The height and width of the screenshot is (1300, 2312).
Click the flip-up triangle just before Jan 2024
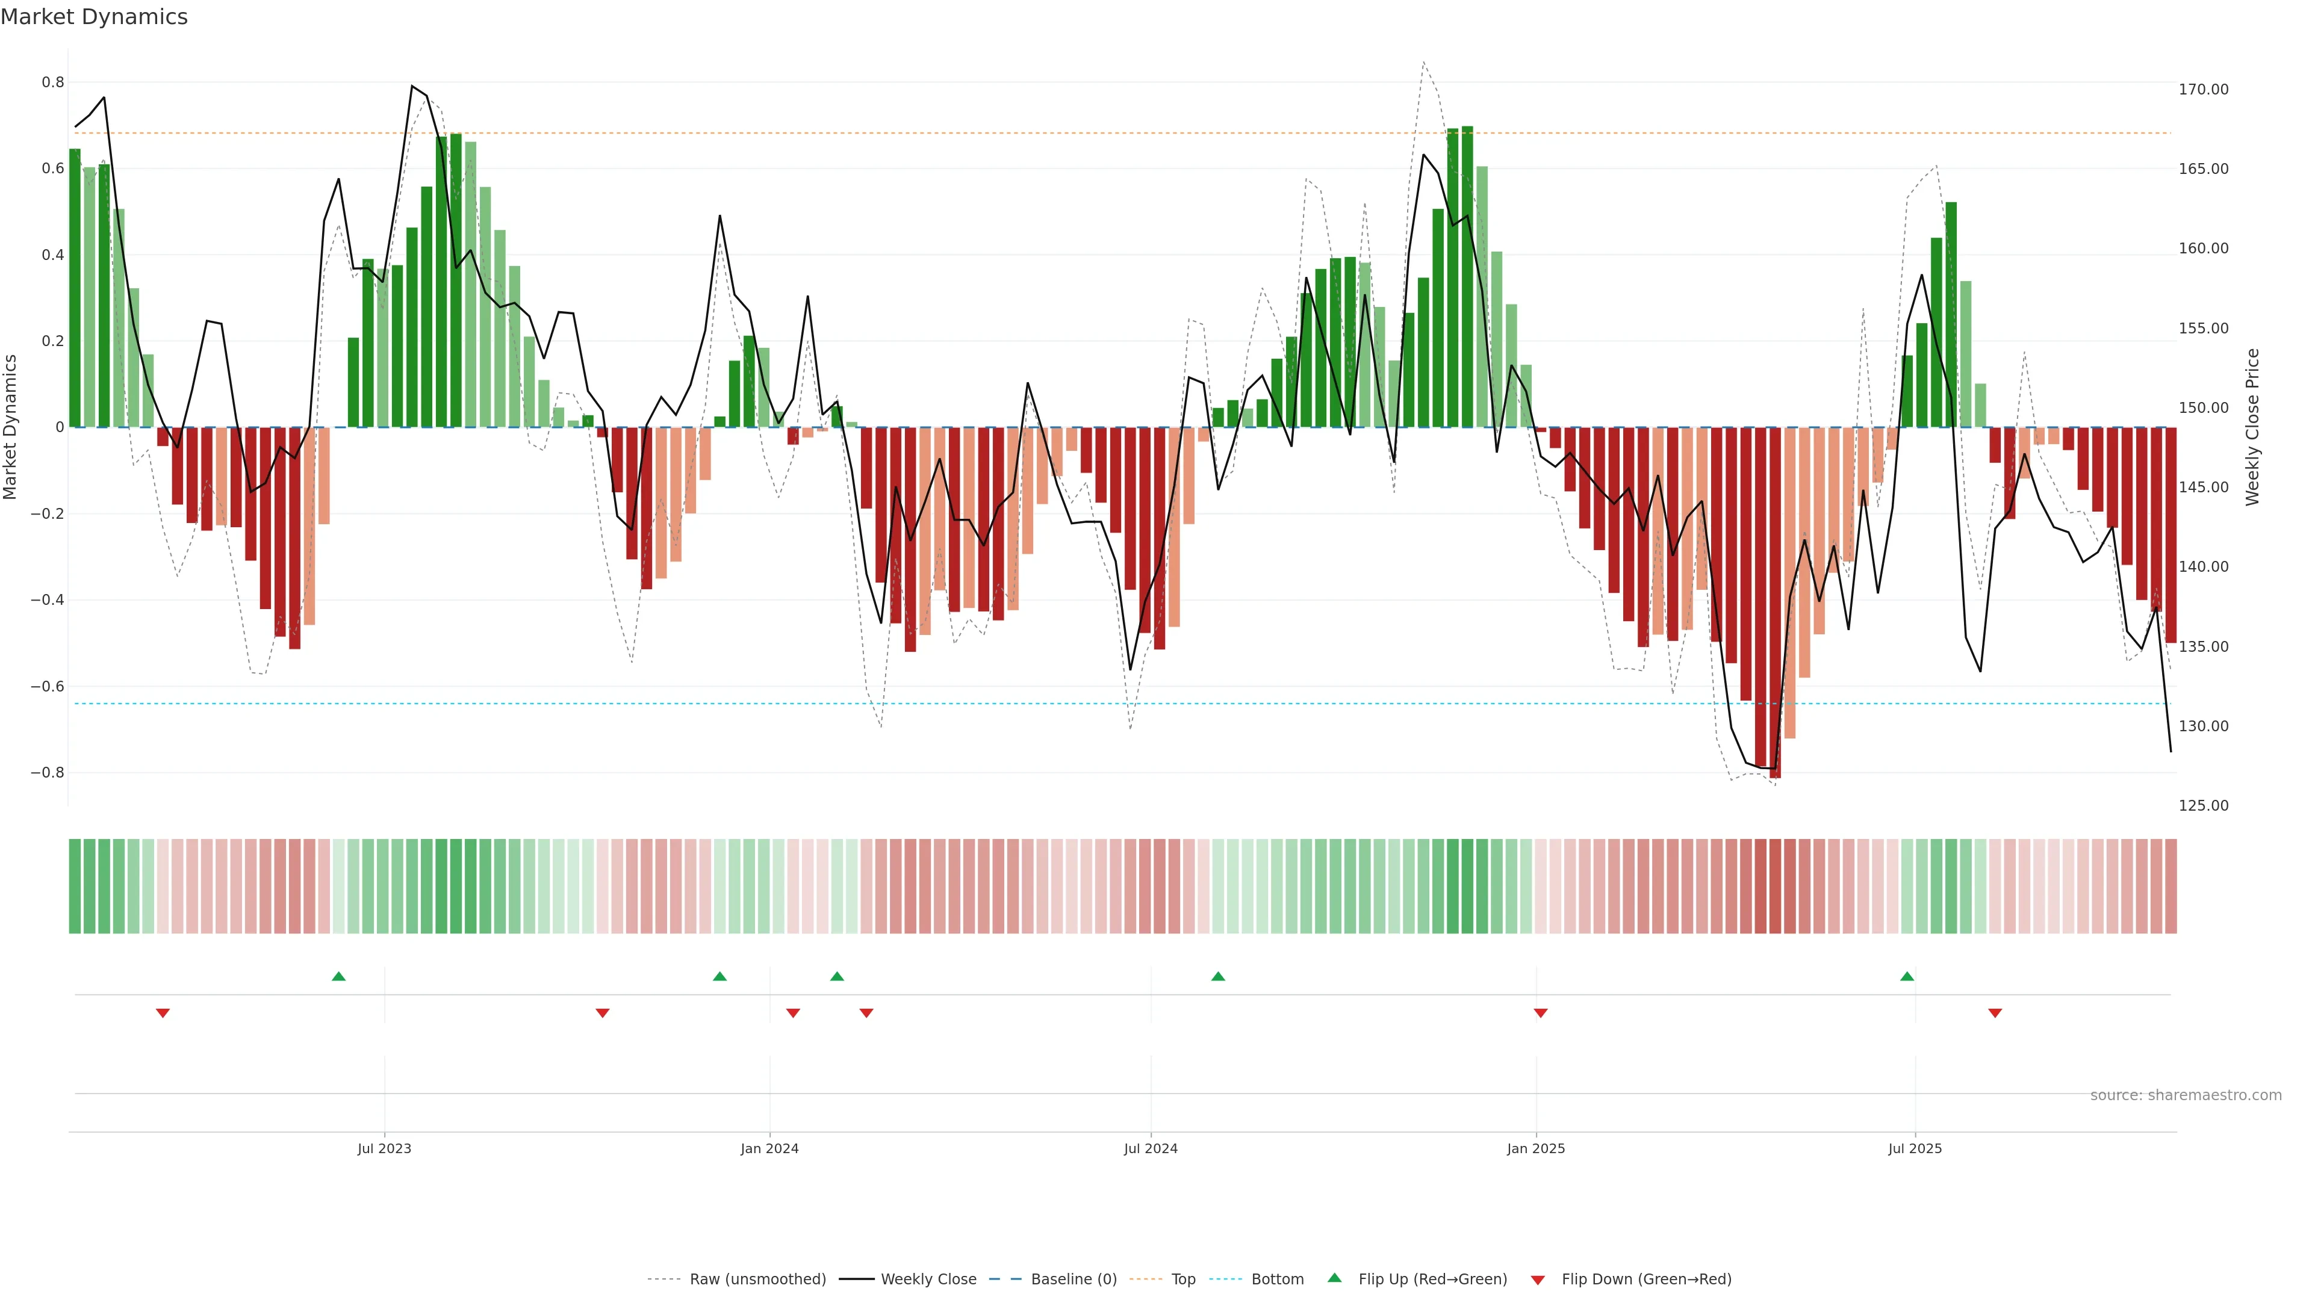point(720,976)
